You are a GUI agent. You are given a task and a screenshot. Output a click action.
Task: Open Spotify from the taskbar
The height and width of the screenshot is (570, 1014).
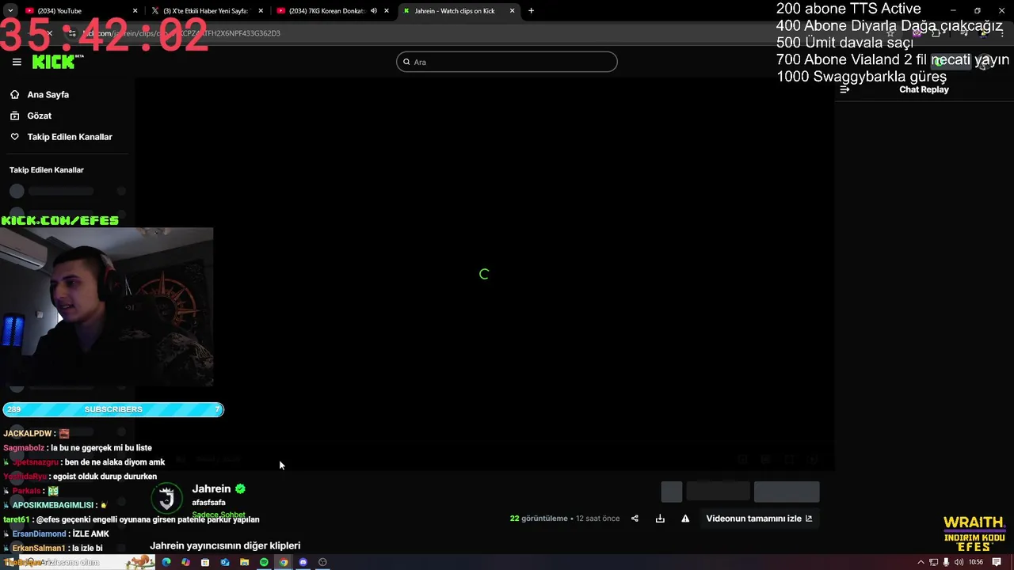[264, 562]
